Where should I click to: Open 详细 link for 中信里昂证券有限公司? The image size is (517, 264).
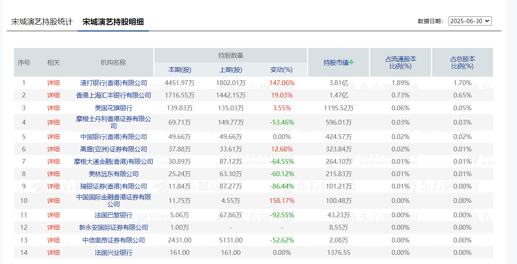tap(53, 240)
